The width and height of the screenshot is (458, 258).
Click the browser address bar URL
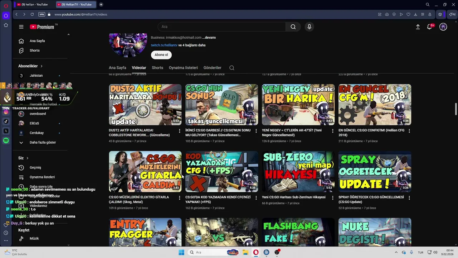click(x=81, y=14)
